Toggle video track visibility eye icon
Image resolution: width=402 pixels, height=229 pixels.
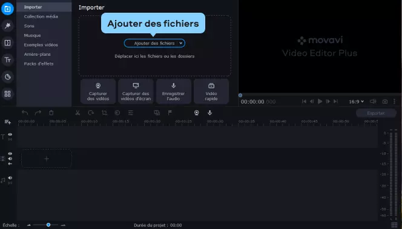[x=10, y=154]
